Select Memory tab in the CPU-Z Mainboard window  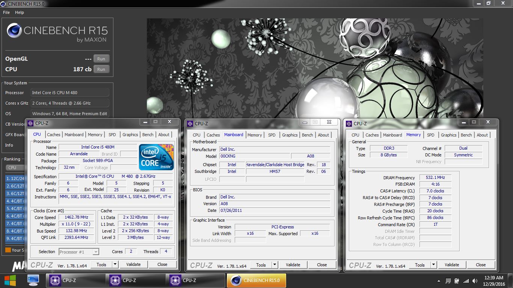(255, 135)
